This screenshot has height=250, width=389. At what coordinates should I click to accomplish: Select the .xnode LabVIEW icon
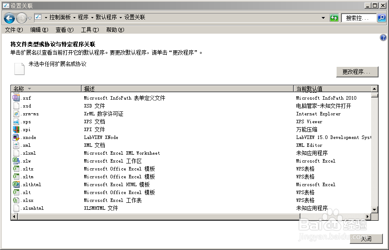(x=16, y=137)
